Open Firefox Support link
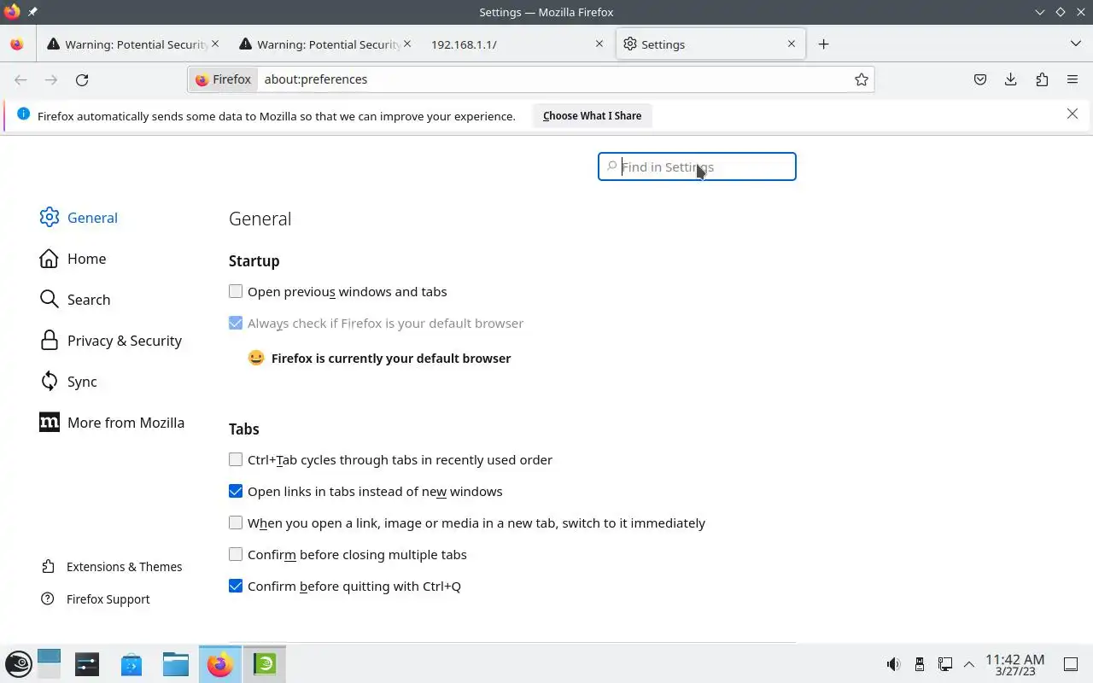1093x683 pixels. point(95,599)
